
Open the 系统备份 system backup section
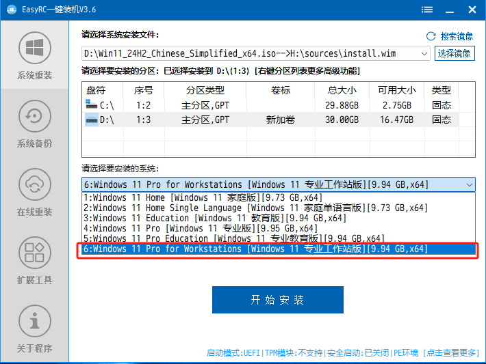34,124
